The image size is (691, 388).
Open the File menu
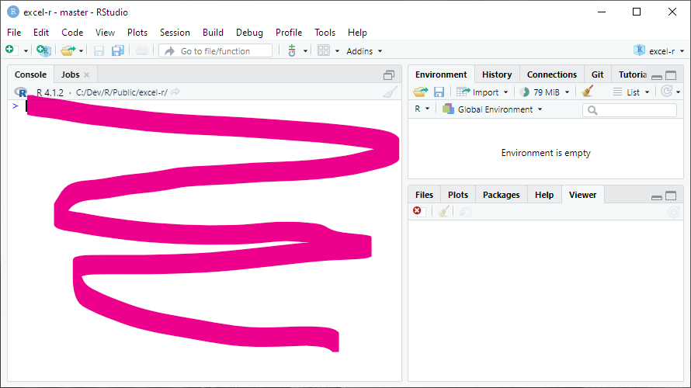(x=14, y=33)
